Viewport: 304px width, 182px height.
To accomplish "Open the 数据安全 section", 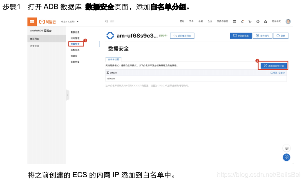I will coord(75,44).
